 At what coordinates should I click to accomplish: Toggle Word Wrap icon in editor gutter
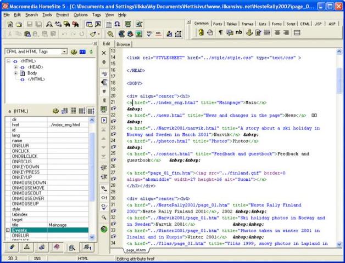(104, 73)
